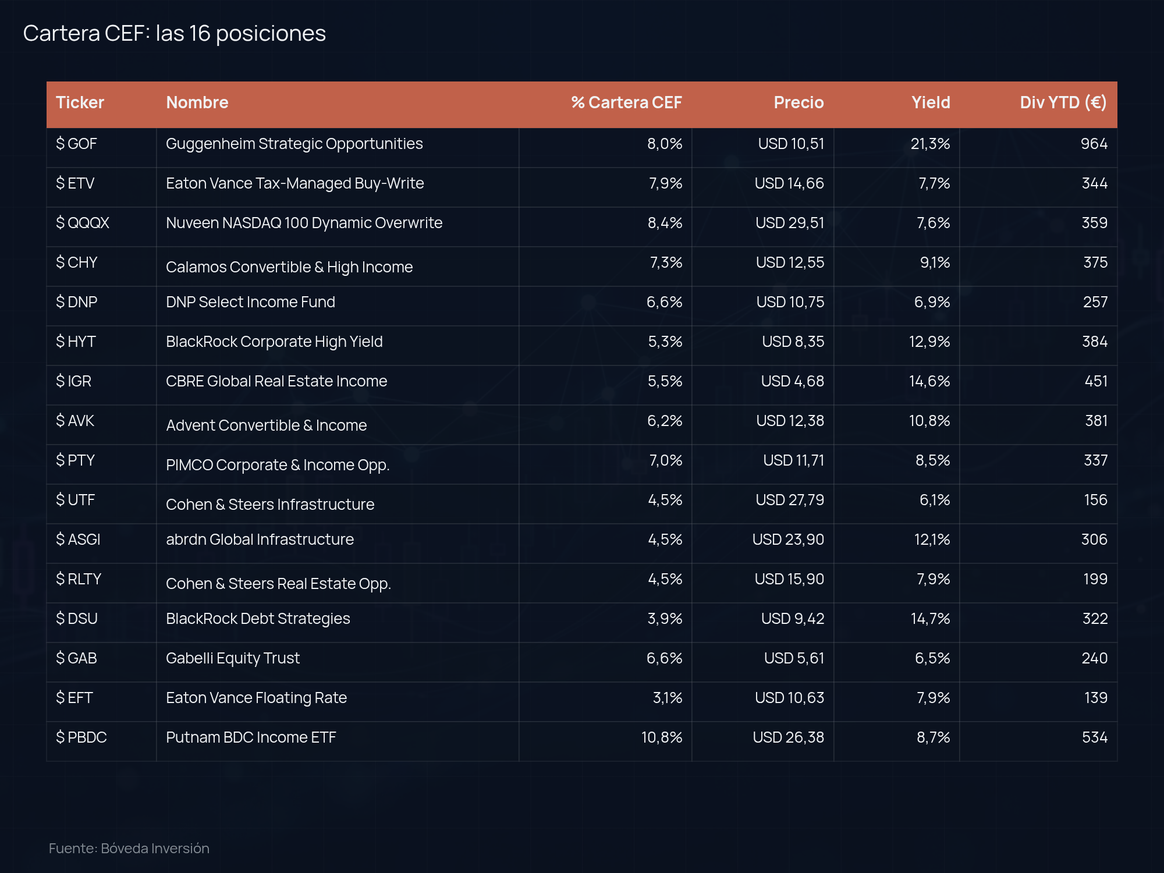Screen dimensions: 1164x873
Task: Click the USD 4,68 price
Action: pos(793,381)
